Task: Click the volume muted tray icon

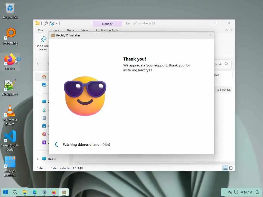Action: point(230,192)
